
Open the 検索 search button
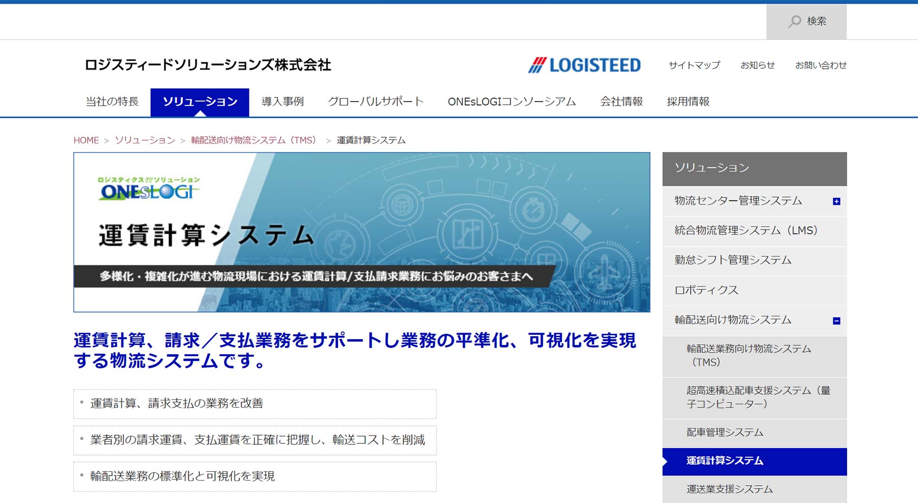tap(806, 21)
